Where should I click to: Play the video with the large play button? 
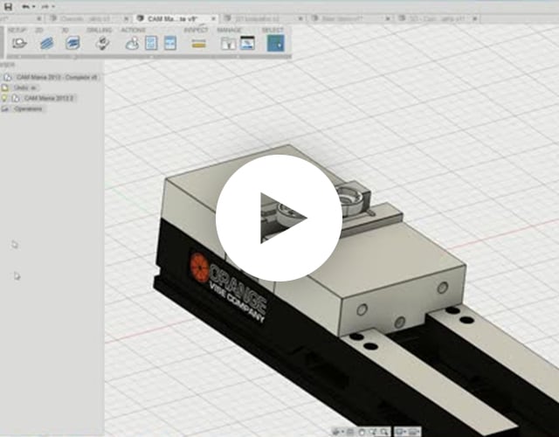pyautogui.click(x=279, y=218)
